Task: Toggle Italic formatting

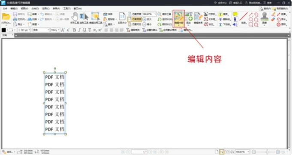Action: (x=79, y=30)
